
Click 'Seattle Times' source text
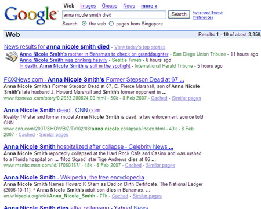click(x=126, y=60)
